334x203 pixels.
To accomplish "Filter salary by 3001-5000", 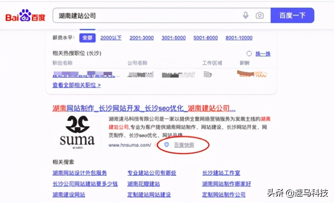I will coord(173,38).
